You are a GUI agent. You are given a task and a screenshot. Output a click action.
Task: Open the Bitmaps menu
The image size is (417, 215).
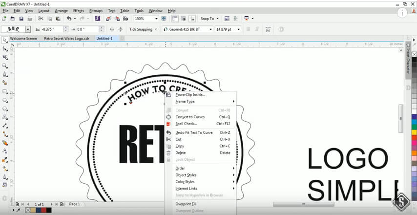pyautogui.click(x=96, y=10)
